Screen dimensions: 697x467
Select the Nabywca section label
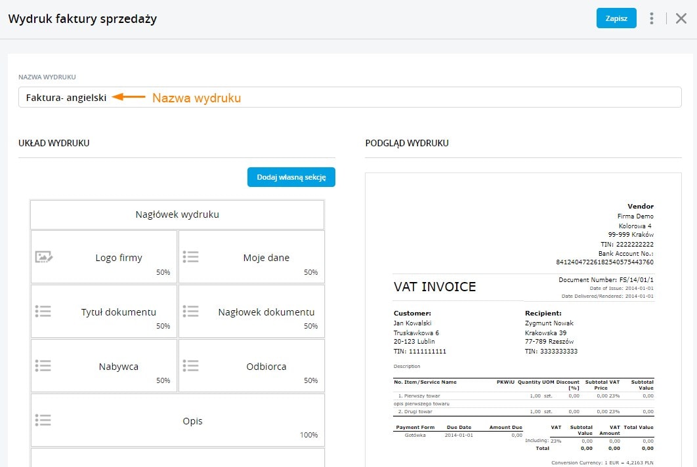pos(119,367)
